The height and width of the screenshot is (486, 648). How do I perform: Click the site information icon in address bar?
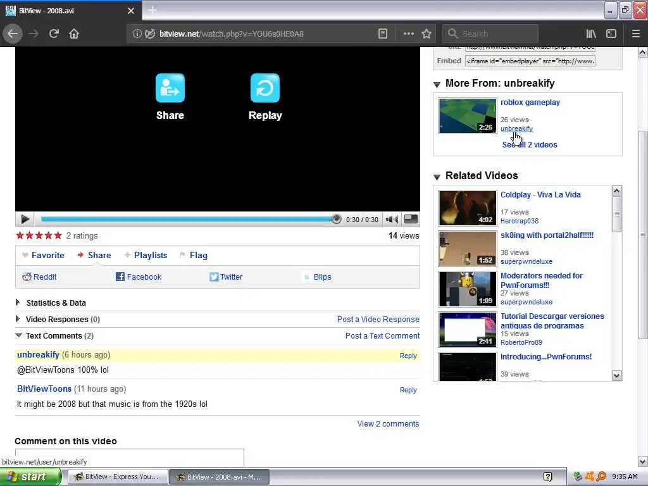coord(137,34)
